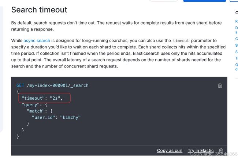Viewport: 238px width, 158px height.
Task: Click the paragraph beginning "By default, search requests"
Action: pyautogui.click(x=116, y=26)
